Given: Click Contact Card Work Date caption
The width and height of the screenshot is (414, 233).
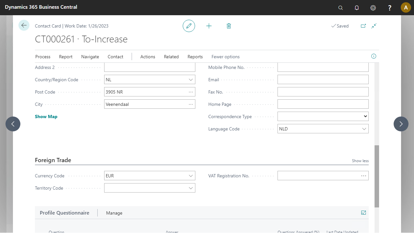Looking at the screenshot, I should click(71, 26).
